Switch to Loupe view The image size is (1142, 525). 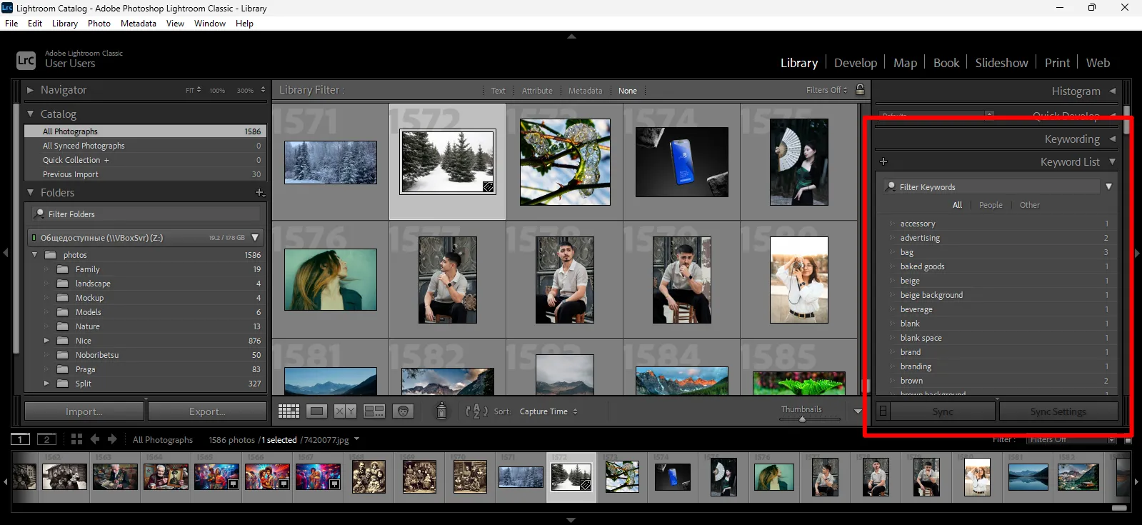tap(317, 411)
